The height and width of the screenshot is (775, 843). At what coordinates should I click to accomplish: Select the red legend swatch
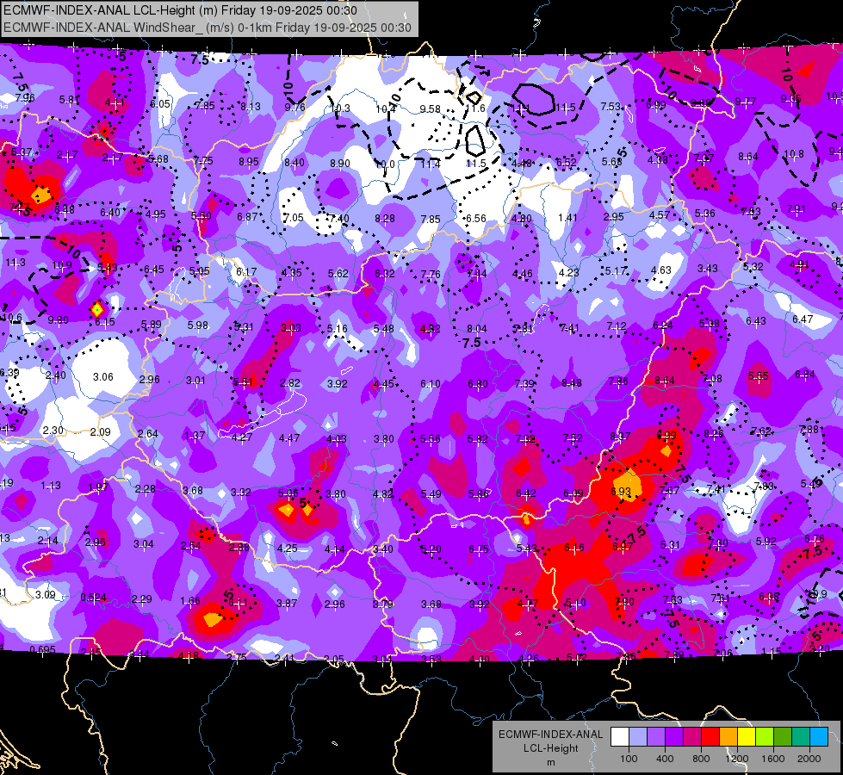click(710, 737)
